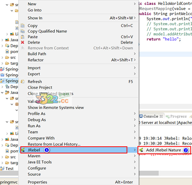Click the Copy Qualified Name icon

click(x=22, y=31)
